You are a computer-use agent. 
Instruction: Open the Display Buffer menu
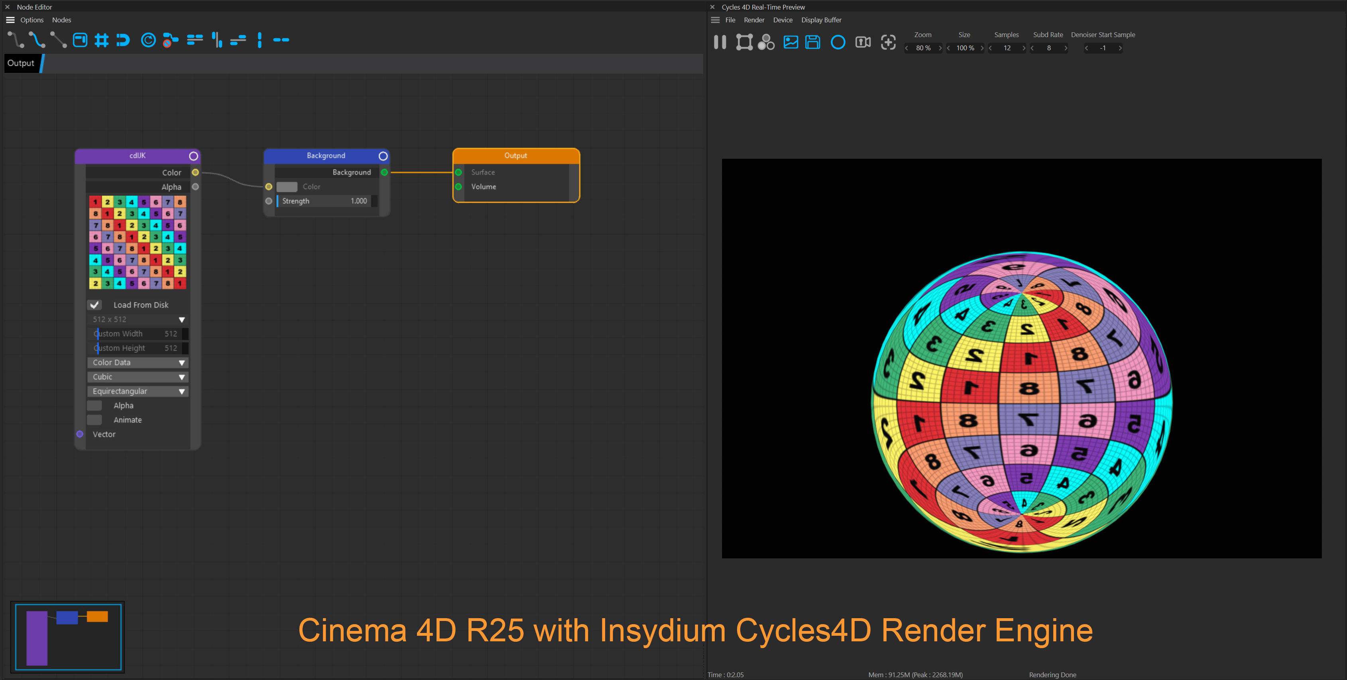(822, 20)
